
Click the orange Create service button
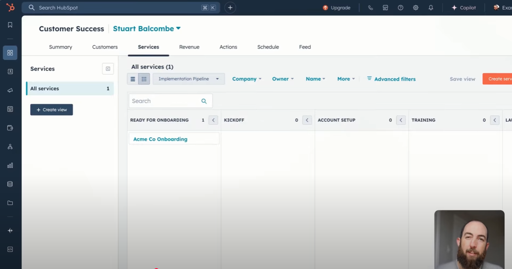pos(497,79)
